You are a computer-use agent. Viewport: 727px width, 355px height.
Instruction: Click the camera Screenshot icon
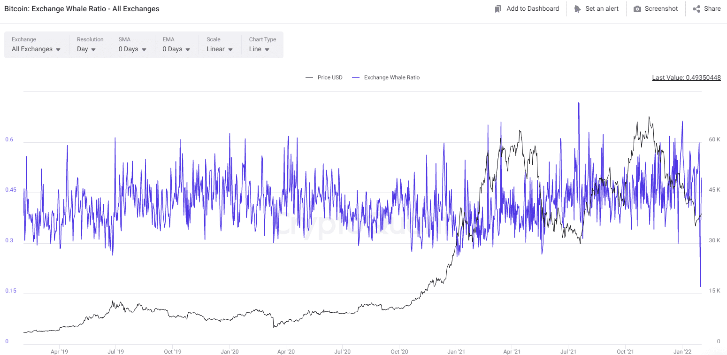click(637, 9)
